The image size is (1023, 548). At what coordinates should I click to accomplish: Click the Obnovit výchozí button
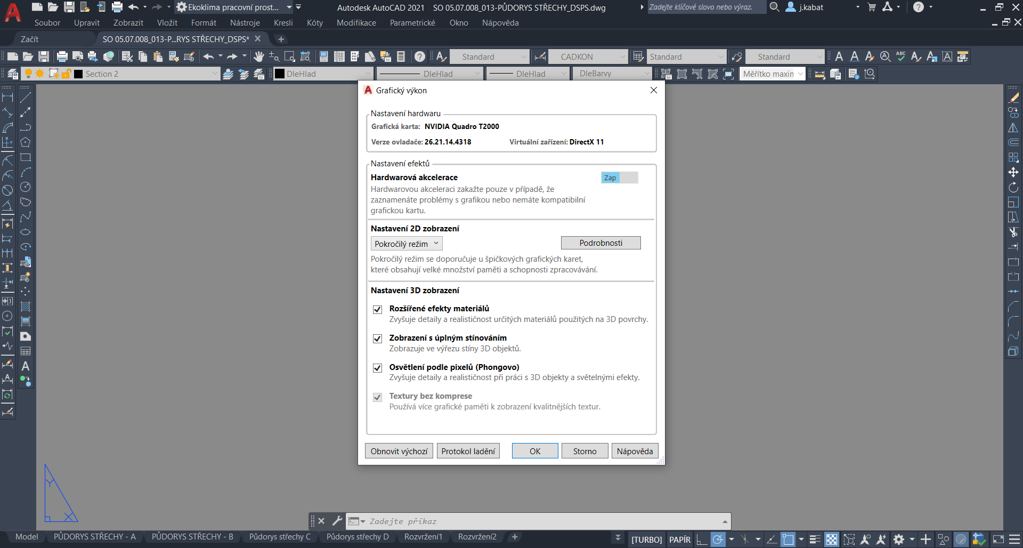click(399, 451)
